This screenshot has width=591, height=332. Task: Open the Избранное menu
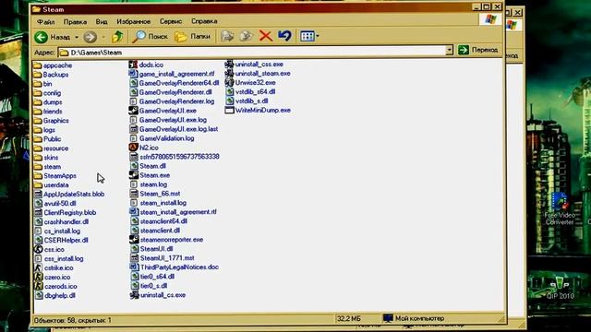(133, 22)
